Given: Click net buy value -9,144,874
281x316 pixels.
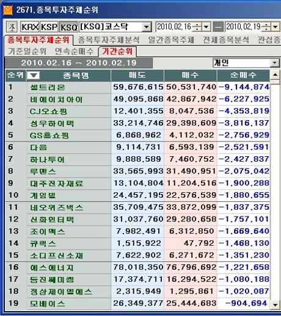Looking at the screenshot, I should (x=244, y=87).
